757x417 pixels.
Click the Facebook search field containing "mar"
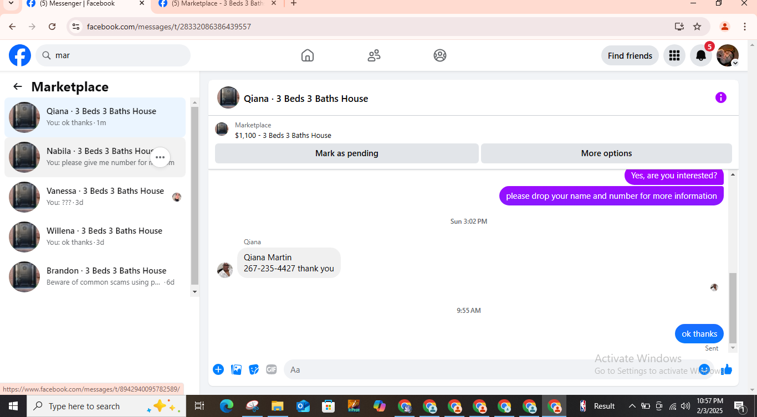point(113,55)
